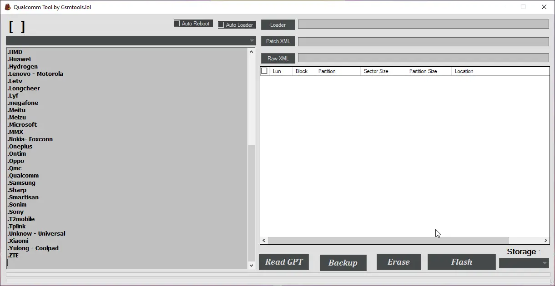Select .Samsung in the brand list
Image resolution: width=555 pixels, height=286 pixels.
21,182
